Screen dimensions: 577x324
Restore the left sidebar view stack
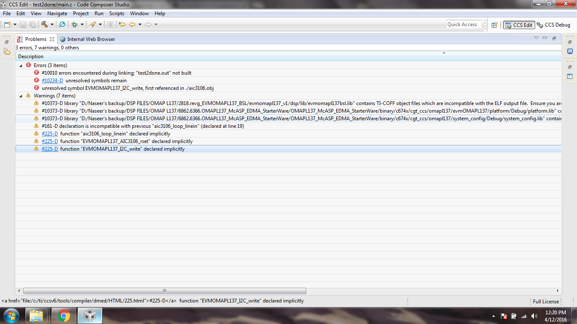(x=7, y=42)
